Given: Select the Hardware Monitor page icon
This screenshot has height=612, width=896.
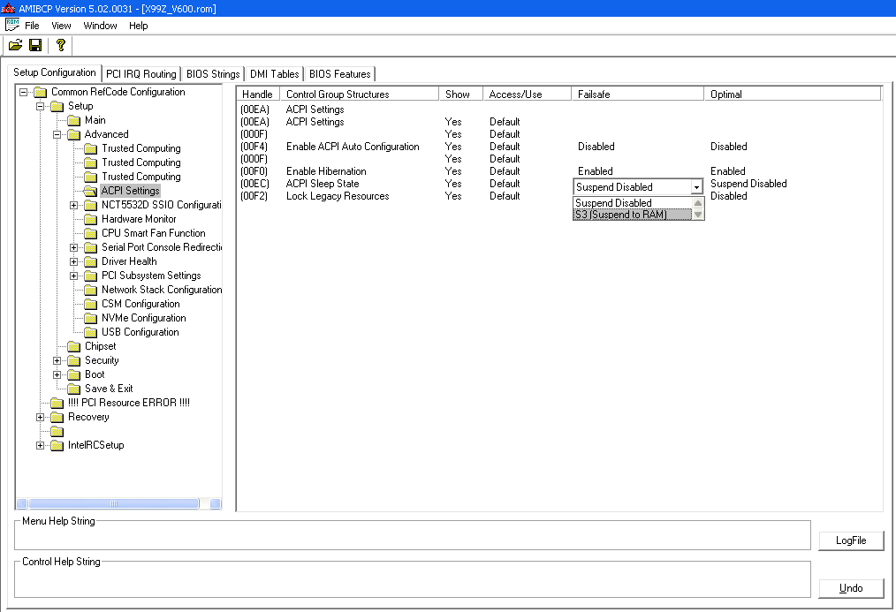Looking at the screenshot, I should tap(91, 219).
